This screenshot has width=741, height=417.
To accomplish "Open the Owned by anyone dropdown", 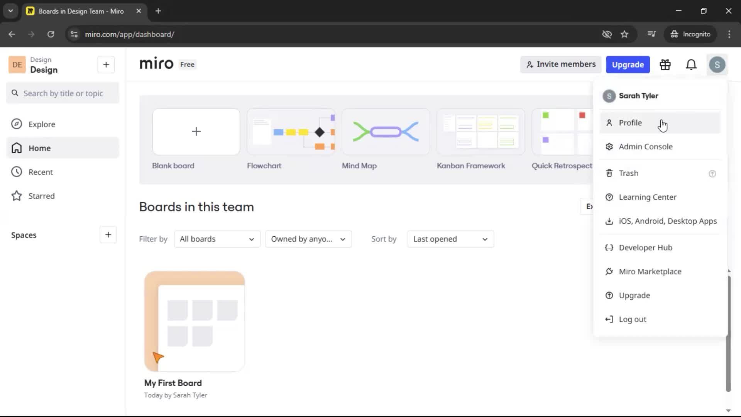I will tap(308, 239).
